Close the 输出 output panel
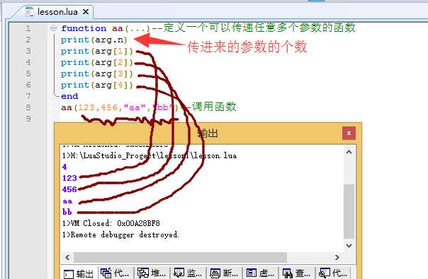 pyautogui.click(x=349, y=133)
